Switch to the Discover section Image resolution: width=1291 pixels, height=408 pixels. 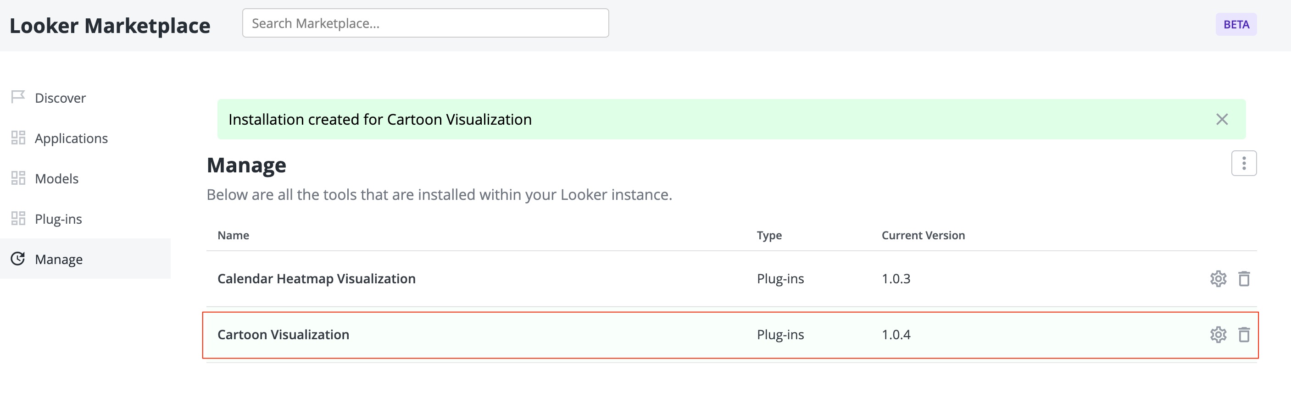(60, 97)
